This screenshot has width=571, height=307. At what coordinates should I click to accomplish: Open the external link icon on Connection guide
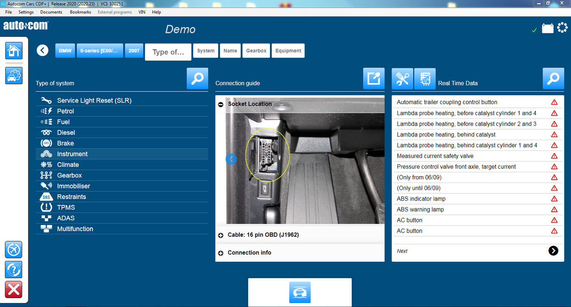(373, 78)
